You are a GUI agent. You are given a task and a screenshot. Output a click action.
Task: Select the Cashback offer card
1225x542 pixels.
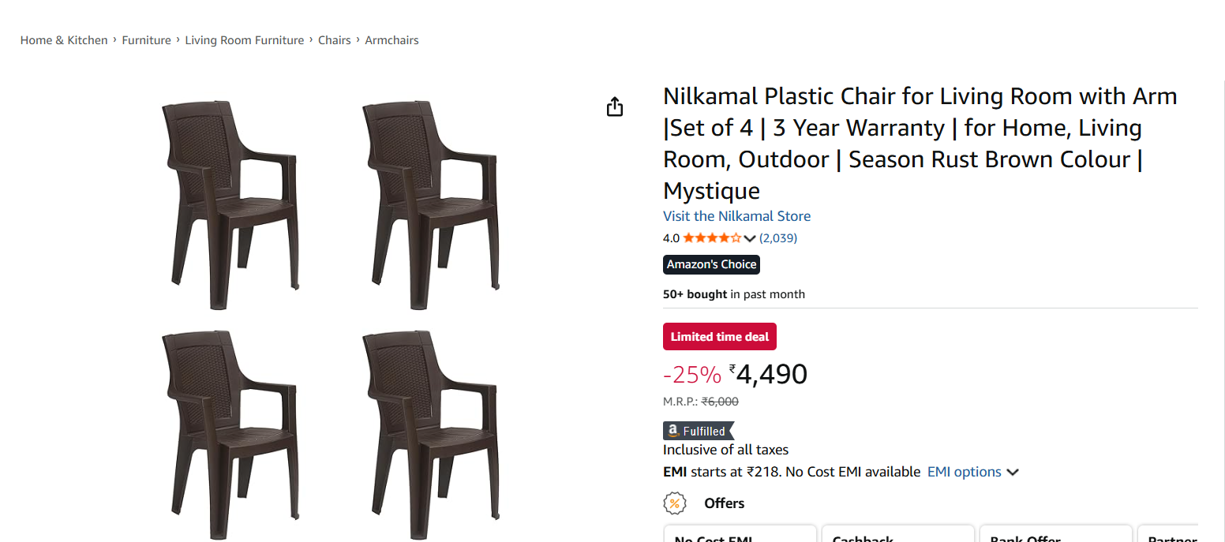click(x=897, y=535)
